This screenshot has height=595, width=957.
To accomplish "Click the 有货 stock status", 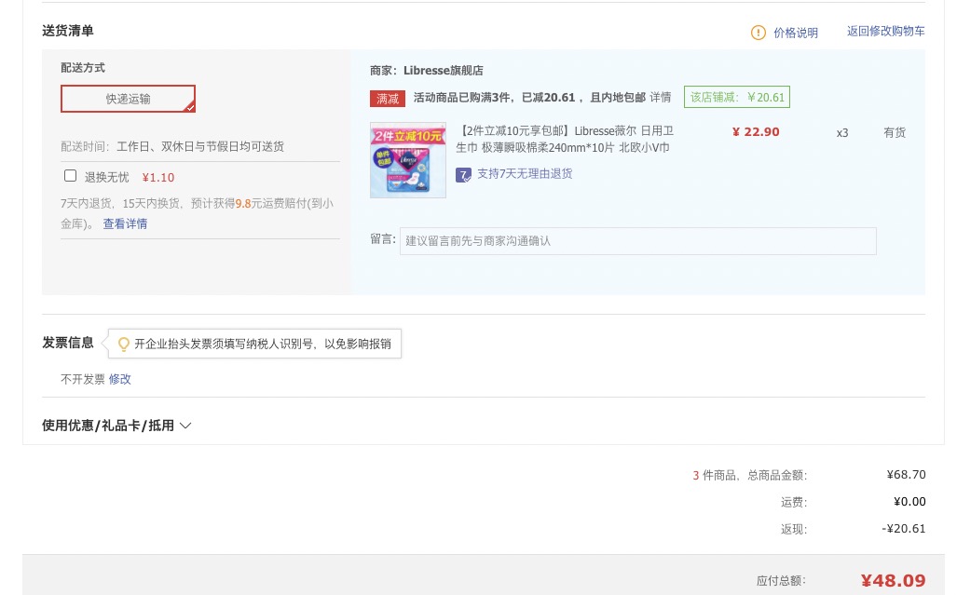I will [895, 132].
